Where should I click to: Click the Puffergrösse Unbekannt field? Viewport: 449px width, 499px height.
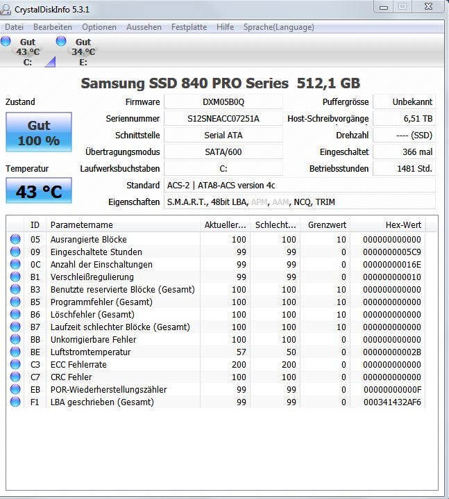(x=404, y=102)
